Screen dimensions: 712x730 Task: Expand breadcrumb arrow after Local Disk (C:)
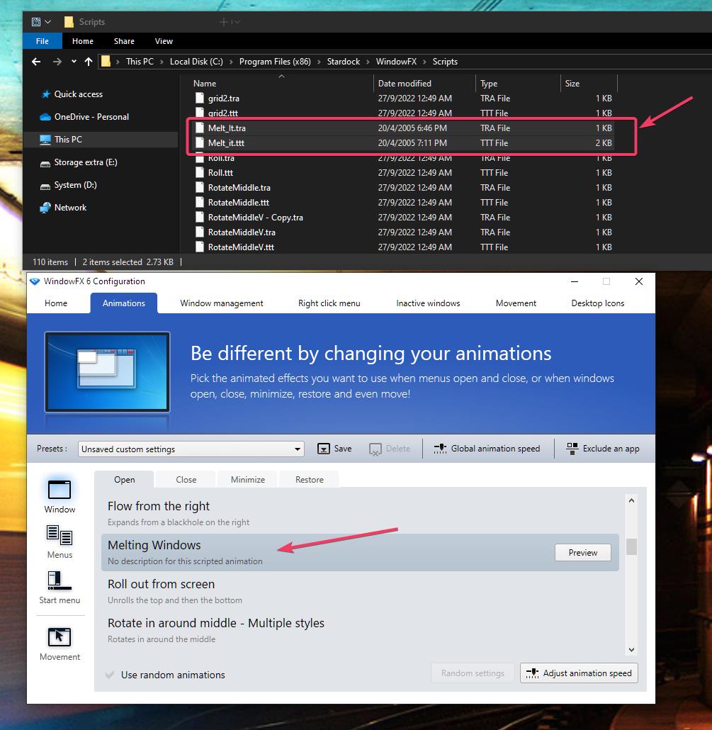pos(231,62)
